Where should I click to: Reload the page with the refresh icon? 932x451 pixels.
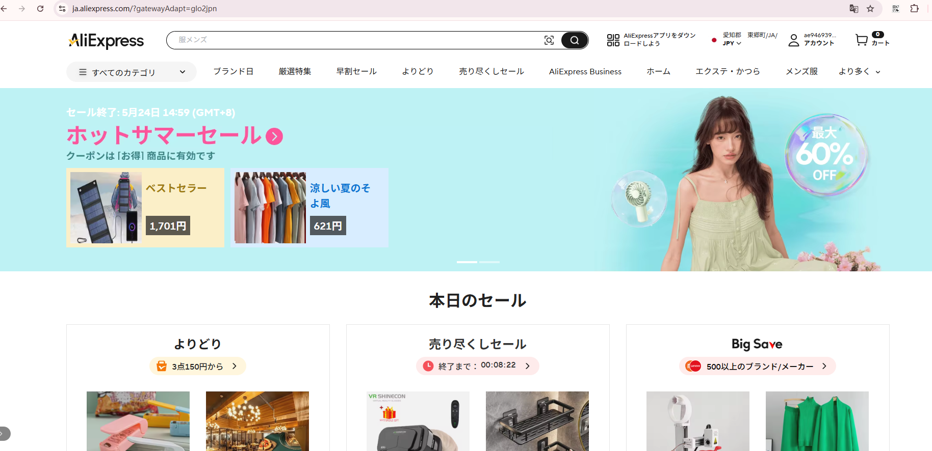(x=40, y=9)
